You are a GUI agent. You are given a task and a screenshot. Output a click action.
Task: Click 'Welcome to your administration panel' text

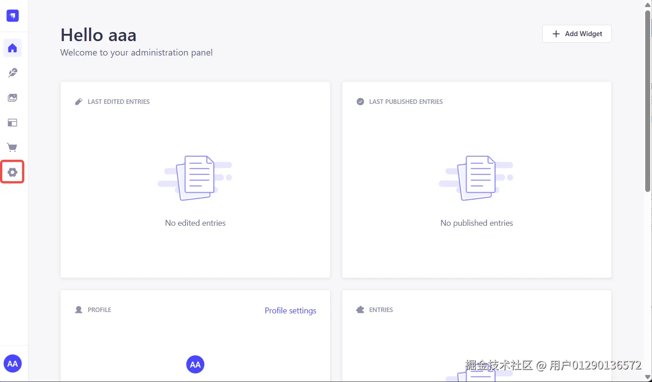pyautogui.click(x=137, y=52)
